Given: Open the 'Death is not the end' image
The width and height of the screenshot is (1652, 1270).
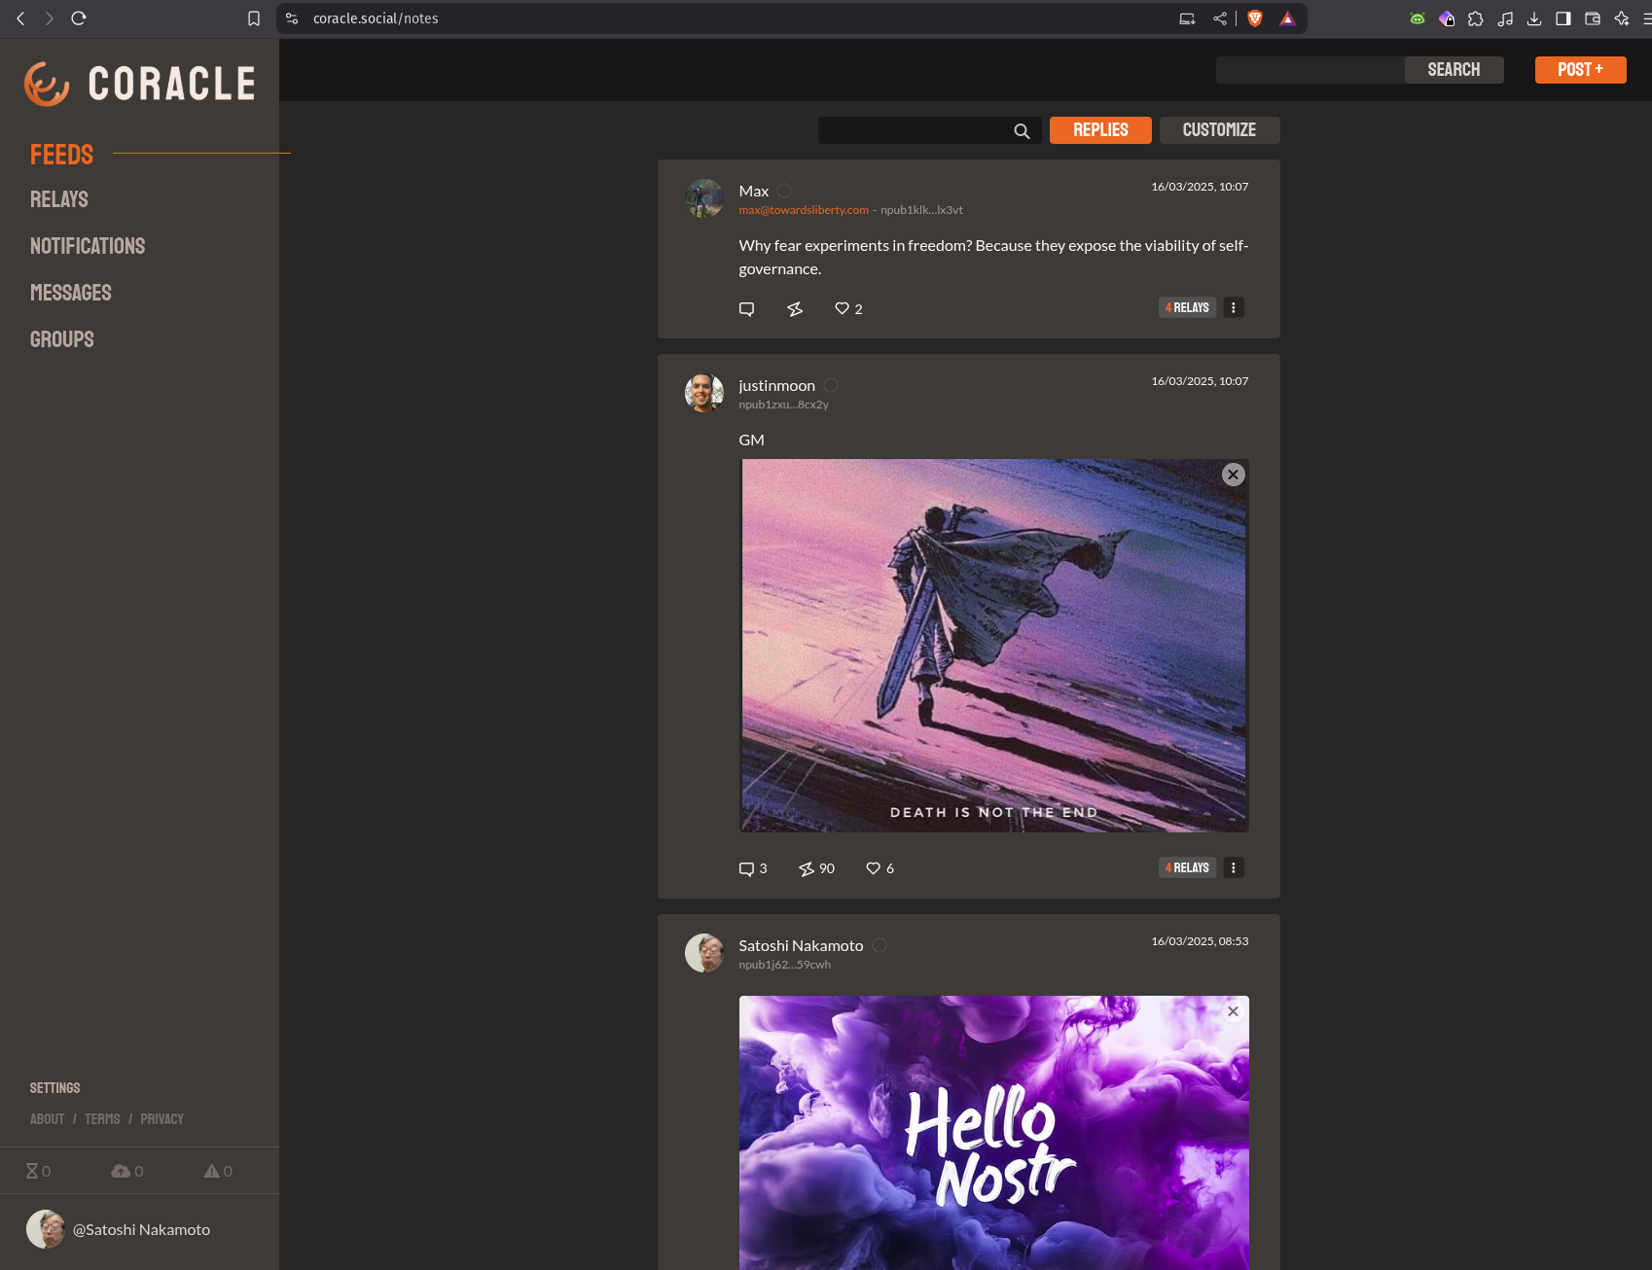Looking at the screenshot, I should pyautogui.click(x=993, y=646).
